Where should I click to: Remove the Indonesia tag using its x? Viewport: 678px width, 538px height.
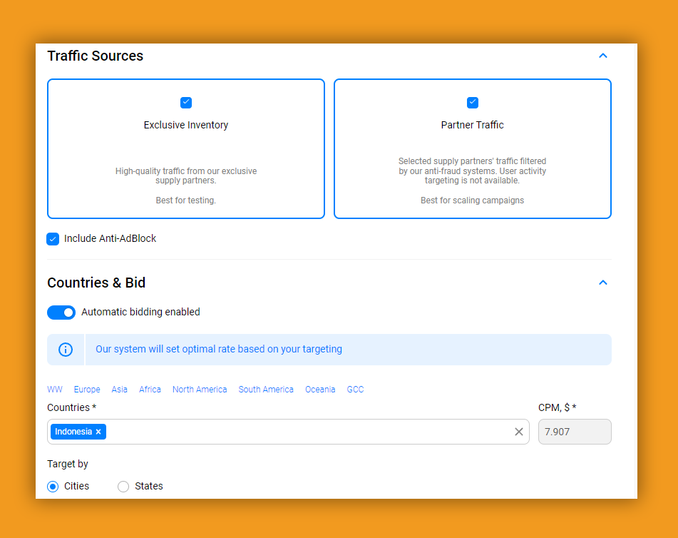click(x=98, y=432)
